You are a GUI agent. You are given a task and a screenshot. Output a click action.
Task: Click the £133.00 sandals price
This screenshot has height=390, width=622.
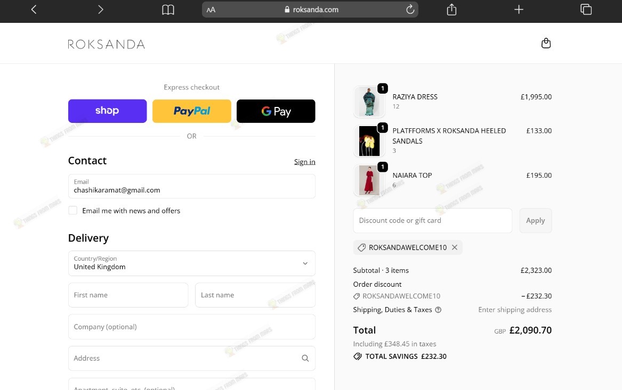539,131
